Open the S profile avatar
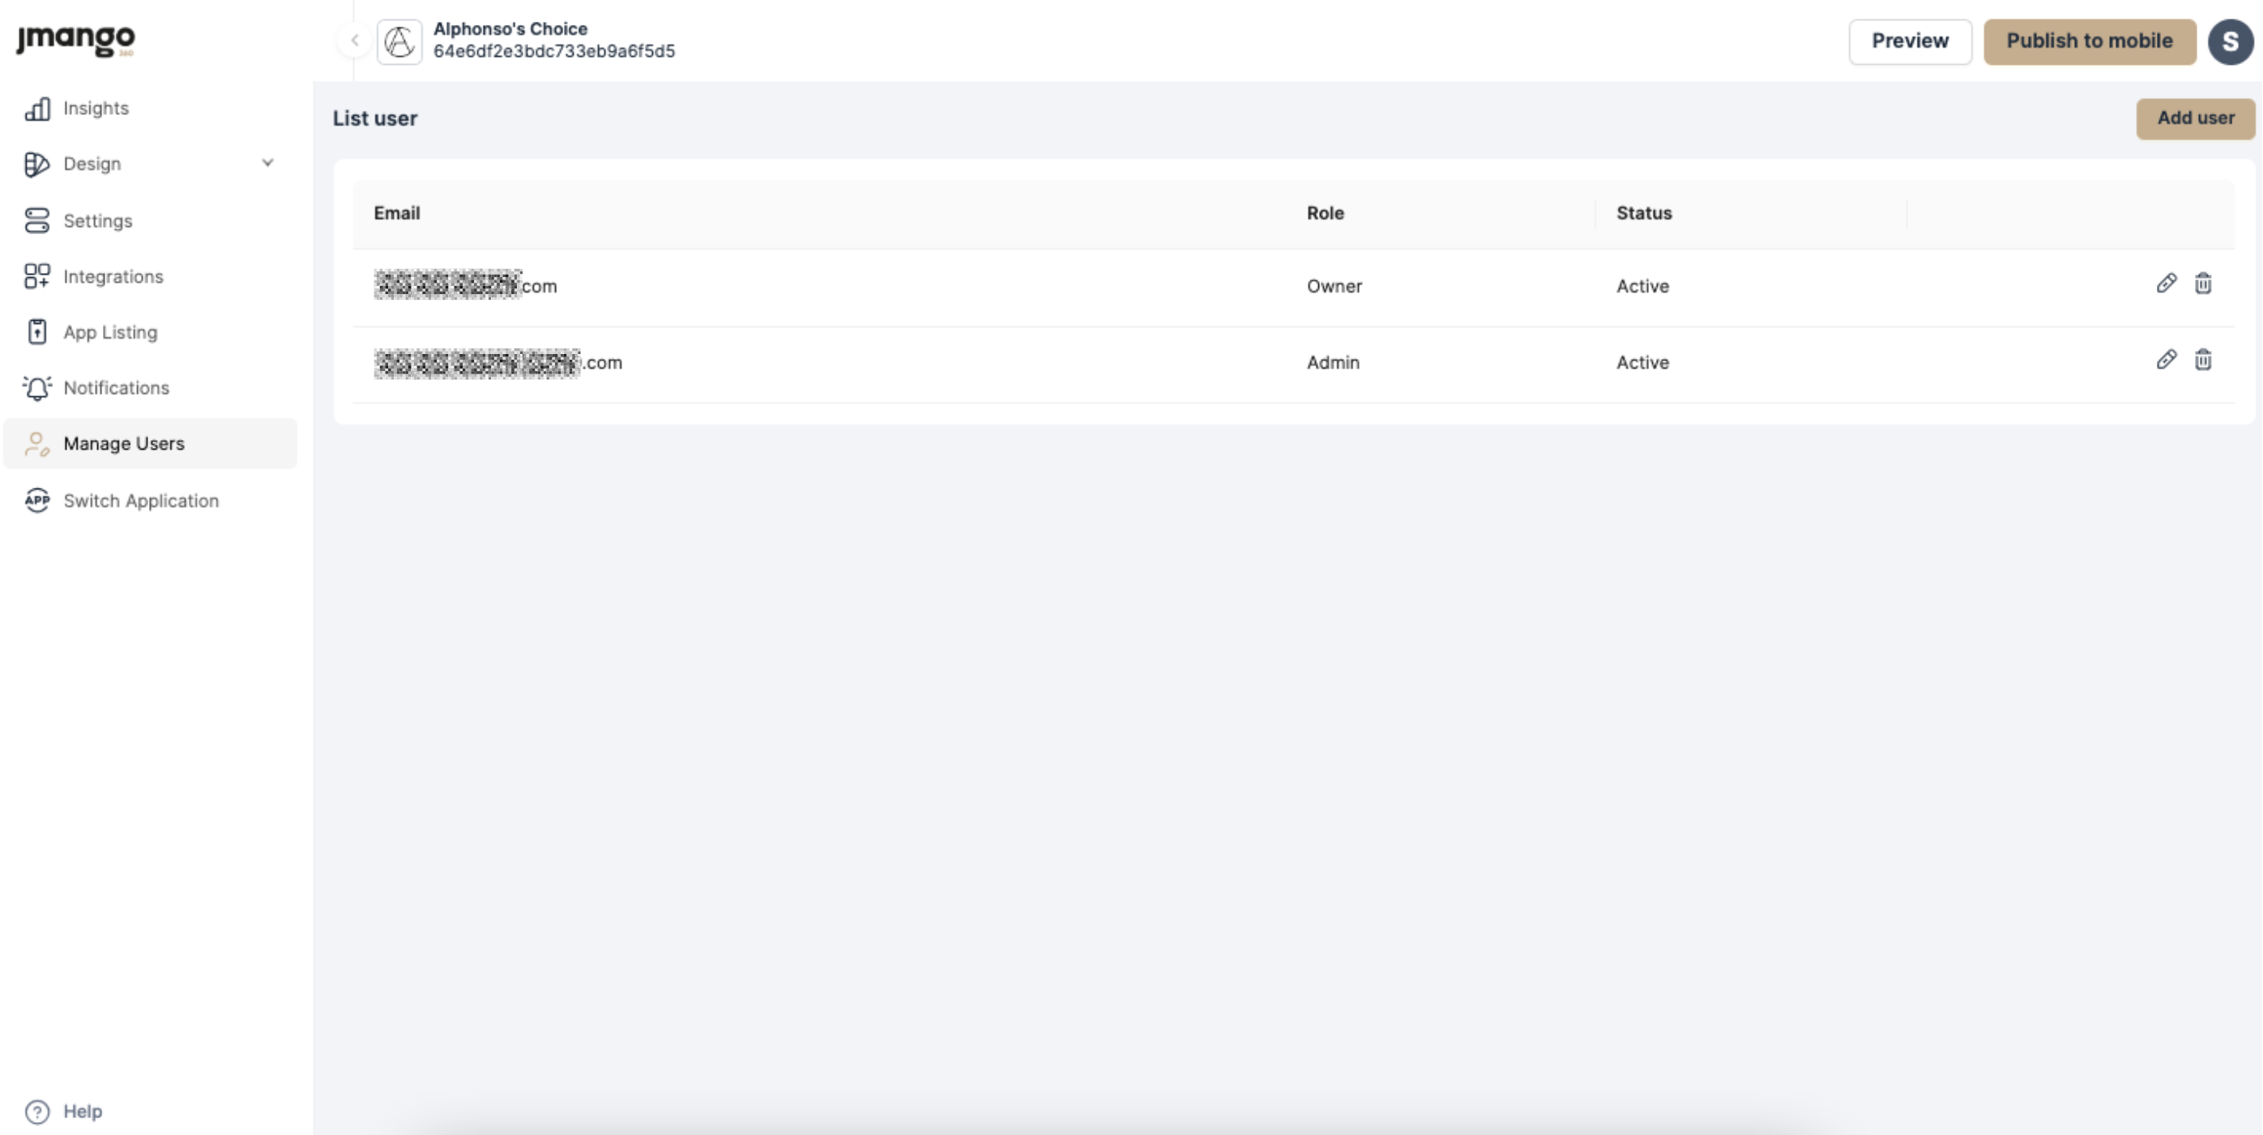The height and width of the screenshot is (1135, 2263). [x=2230, y=41]
